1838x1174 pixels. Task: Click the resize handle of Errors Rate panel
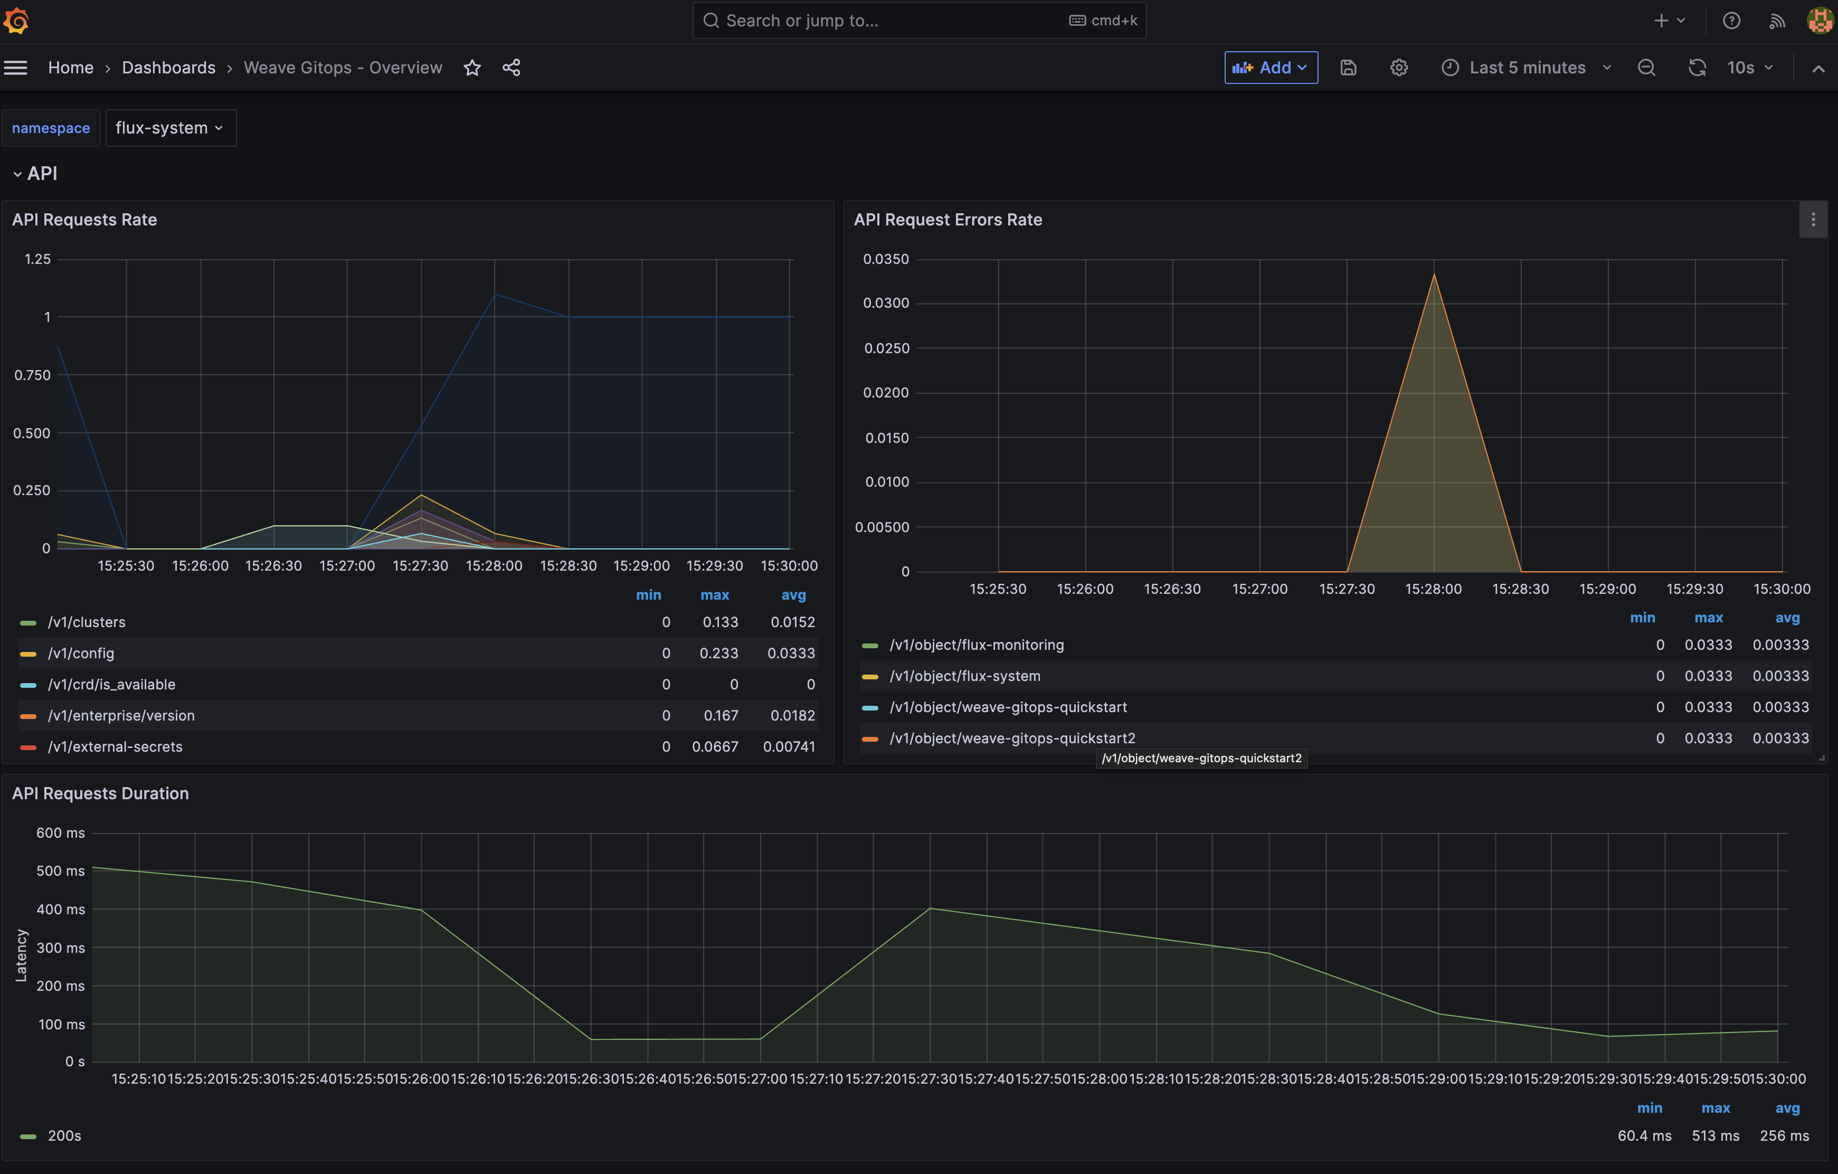click(x=1822, y=758)
